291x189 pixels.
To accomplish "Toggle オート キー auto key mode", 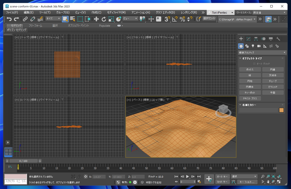I will pyautogui.click(x=222, y=177).
